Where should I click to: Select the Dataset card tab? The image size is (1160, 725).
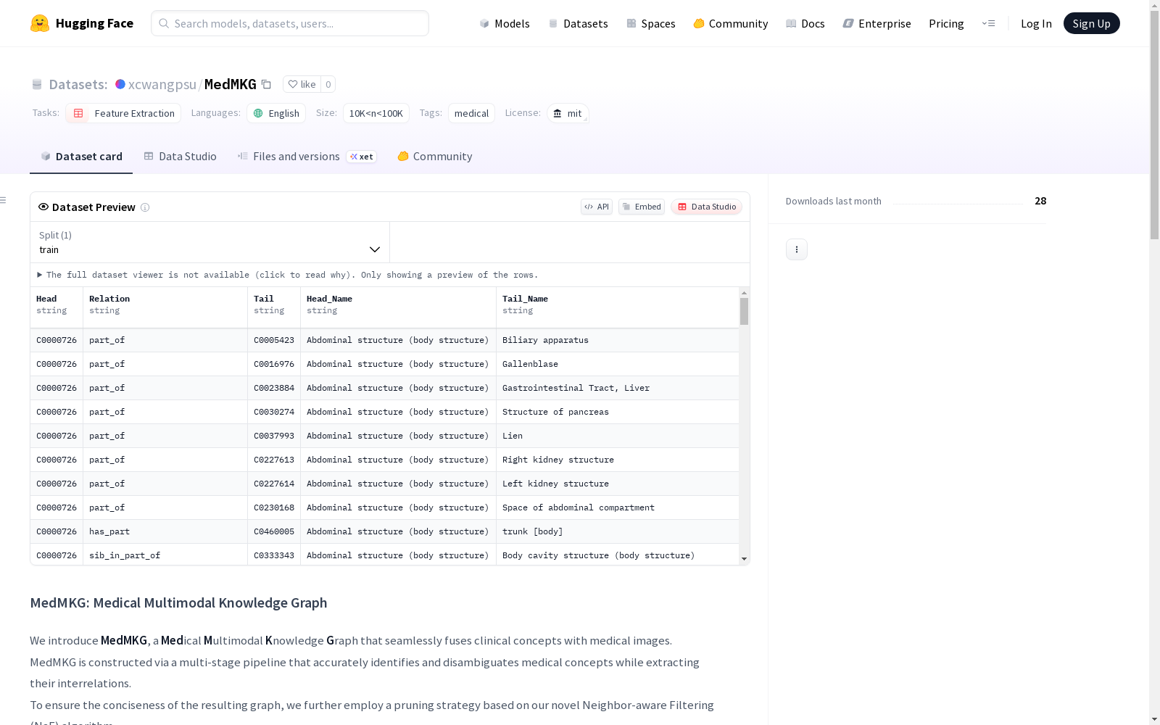tap(81, 157)
